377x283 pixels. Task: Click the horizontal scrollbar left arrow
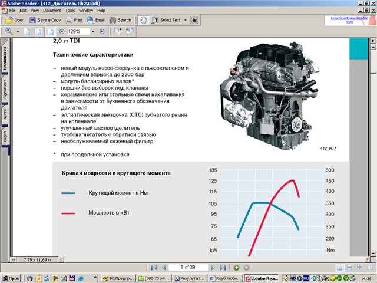[x=61, y=259]
